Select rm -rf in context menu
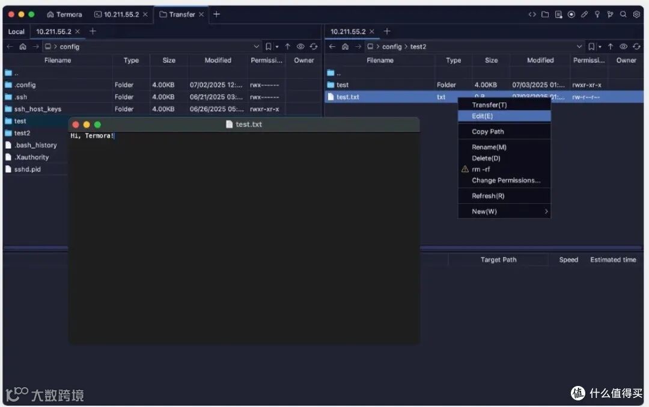Image resolution: width=649 pixels, height=407 pixels. point(504,170)
